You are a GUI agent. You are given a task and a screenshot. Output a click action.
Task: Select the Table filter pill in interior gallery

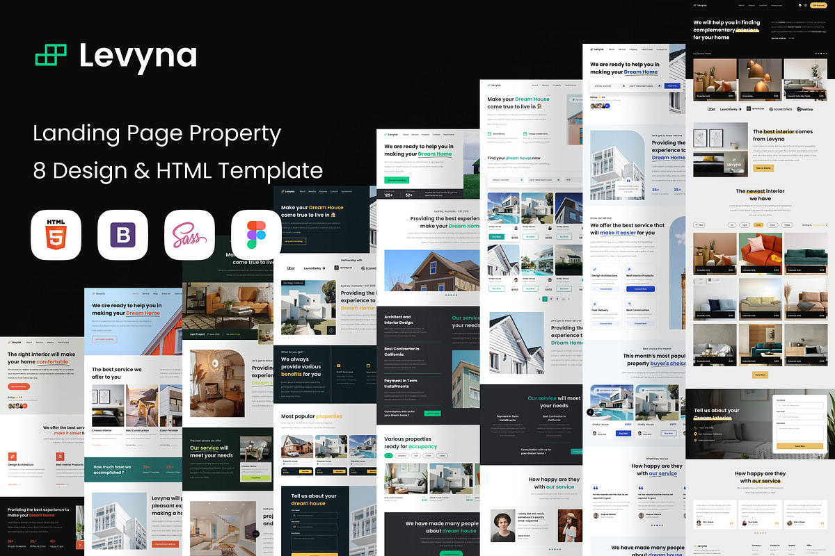[787, 225]
